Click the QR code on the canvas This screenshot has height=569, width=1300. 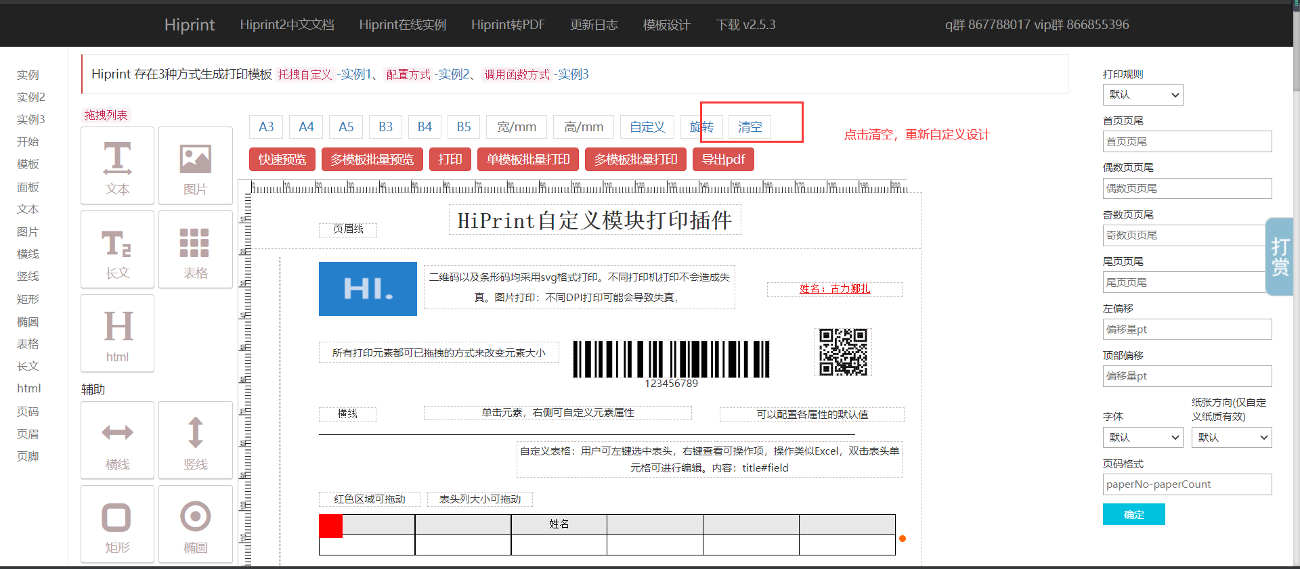pos(843,352)
